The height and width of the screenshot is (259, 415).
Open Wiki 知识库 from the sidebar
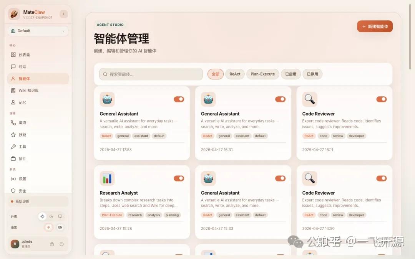pos(38,91)
